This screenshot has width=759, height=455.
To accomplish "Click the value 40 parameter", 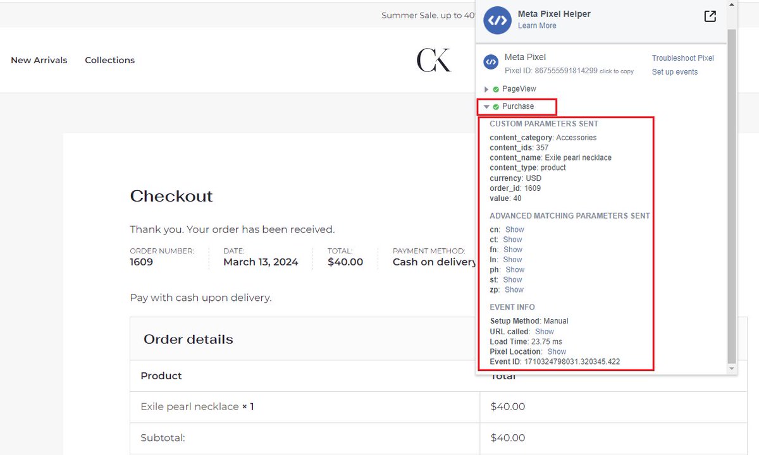I will coord(506,198).
